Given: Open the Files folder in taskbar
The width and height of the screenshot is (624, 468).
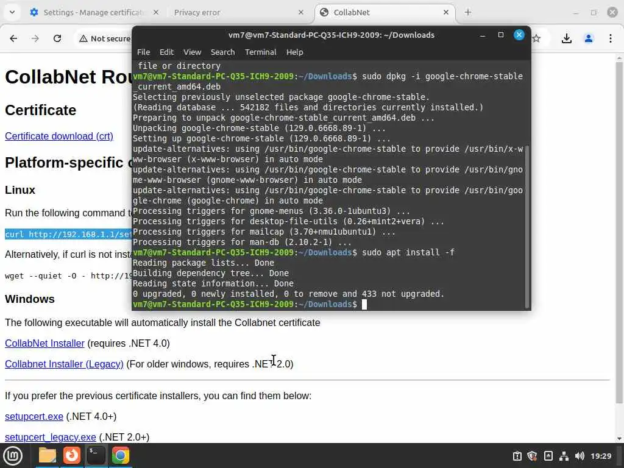Looking at the screenshot, I should pos(48,455).
